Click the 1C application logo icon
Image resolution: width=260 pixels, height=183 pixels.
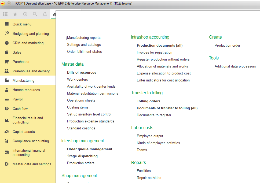(3, 3)
